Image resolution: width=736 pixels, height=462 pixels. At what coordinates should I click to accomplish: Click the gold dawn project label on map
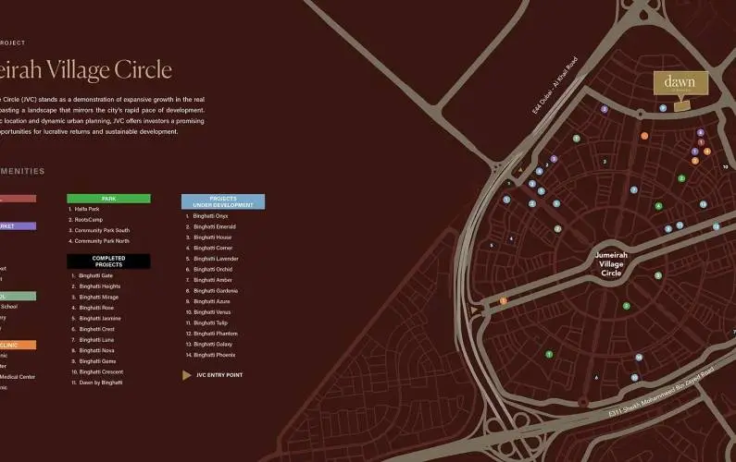[680, 82]
